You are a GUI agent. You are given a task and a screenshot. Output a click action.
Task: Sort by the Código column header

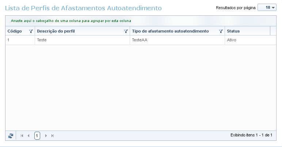[x=15, y=31]
